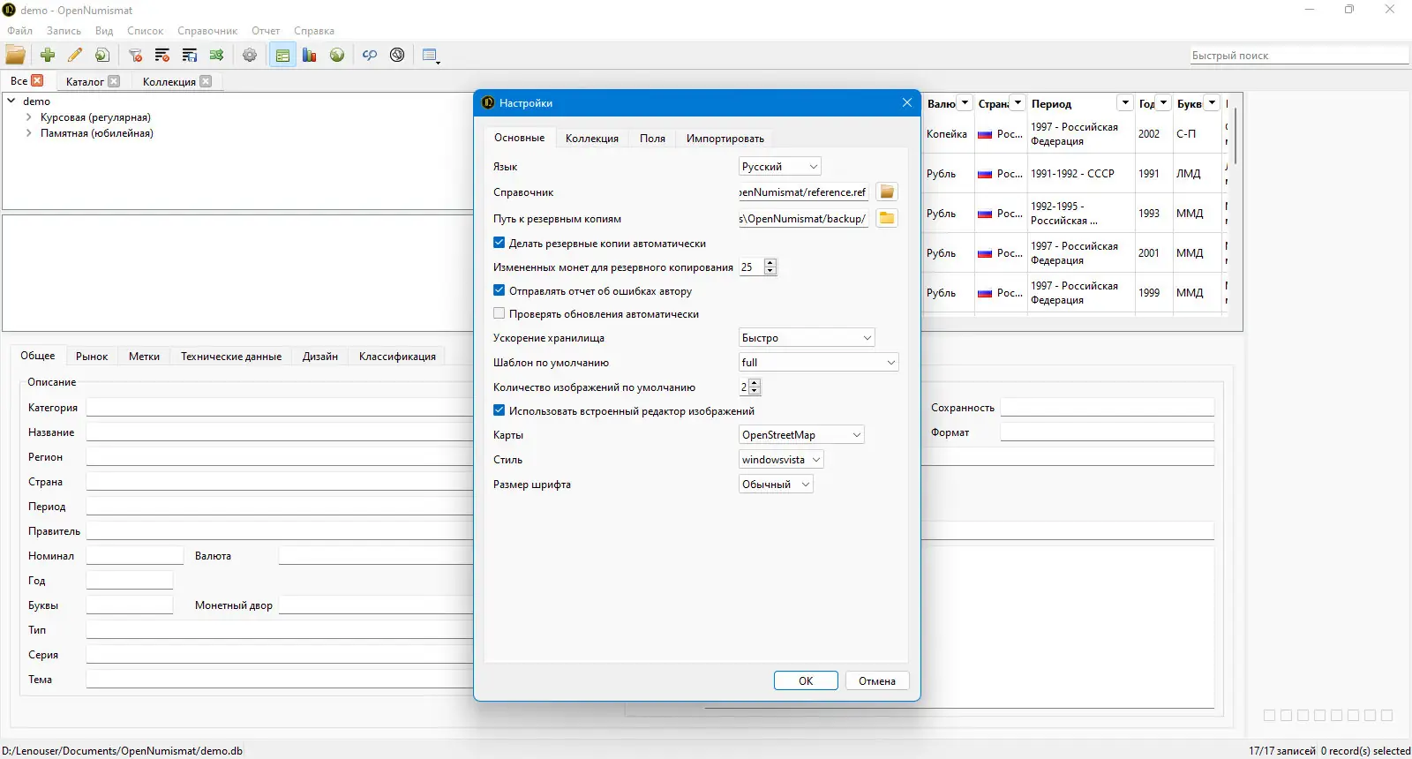
Task: Click the sort-lines icon with floppy disk
Action: (x=190, y=55)
